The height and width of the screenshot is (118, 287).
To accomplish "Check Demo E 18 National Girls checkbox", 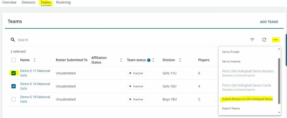I will (x=13, y=99).
